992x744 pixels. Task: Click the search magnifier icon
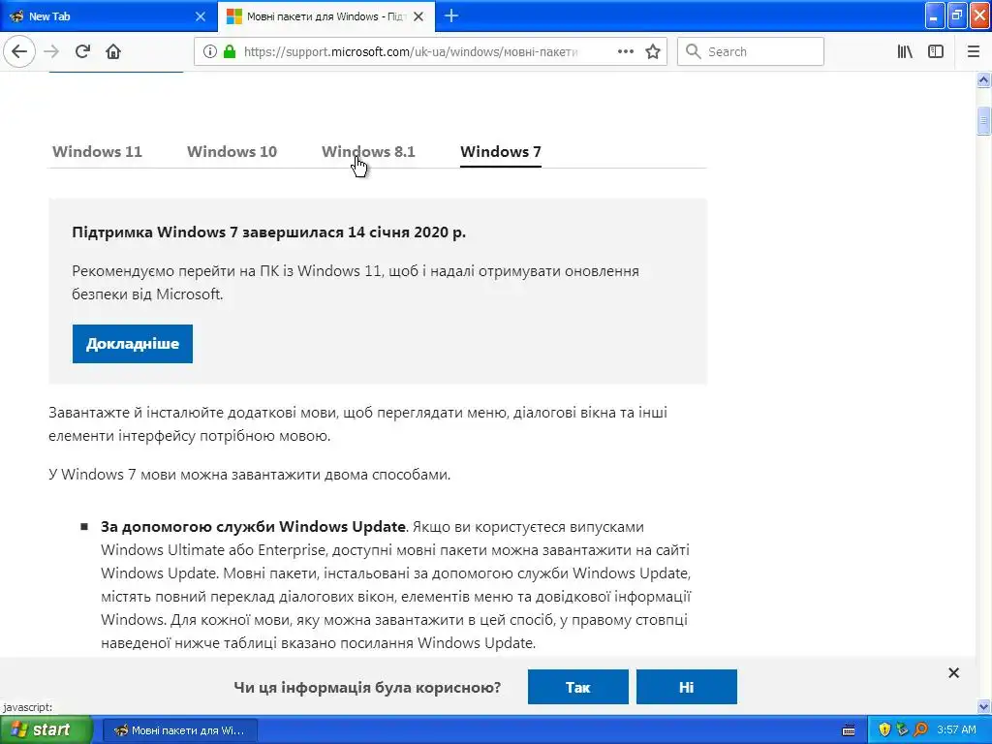pyautogui.click(x=693, y=51)
